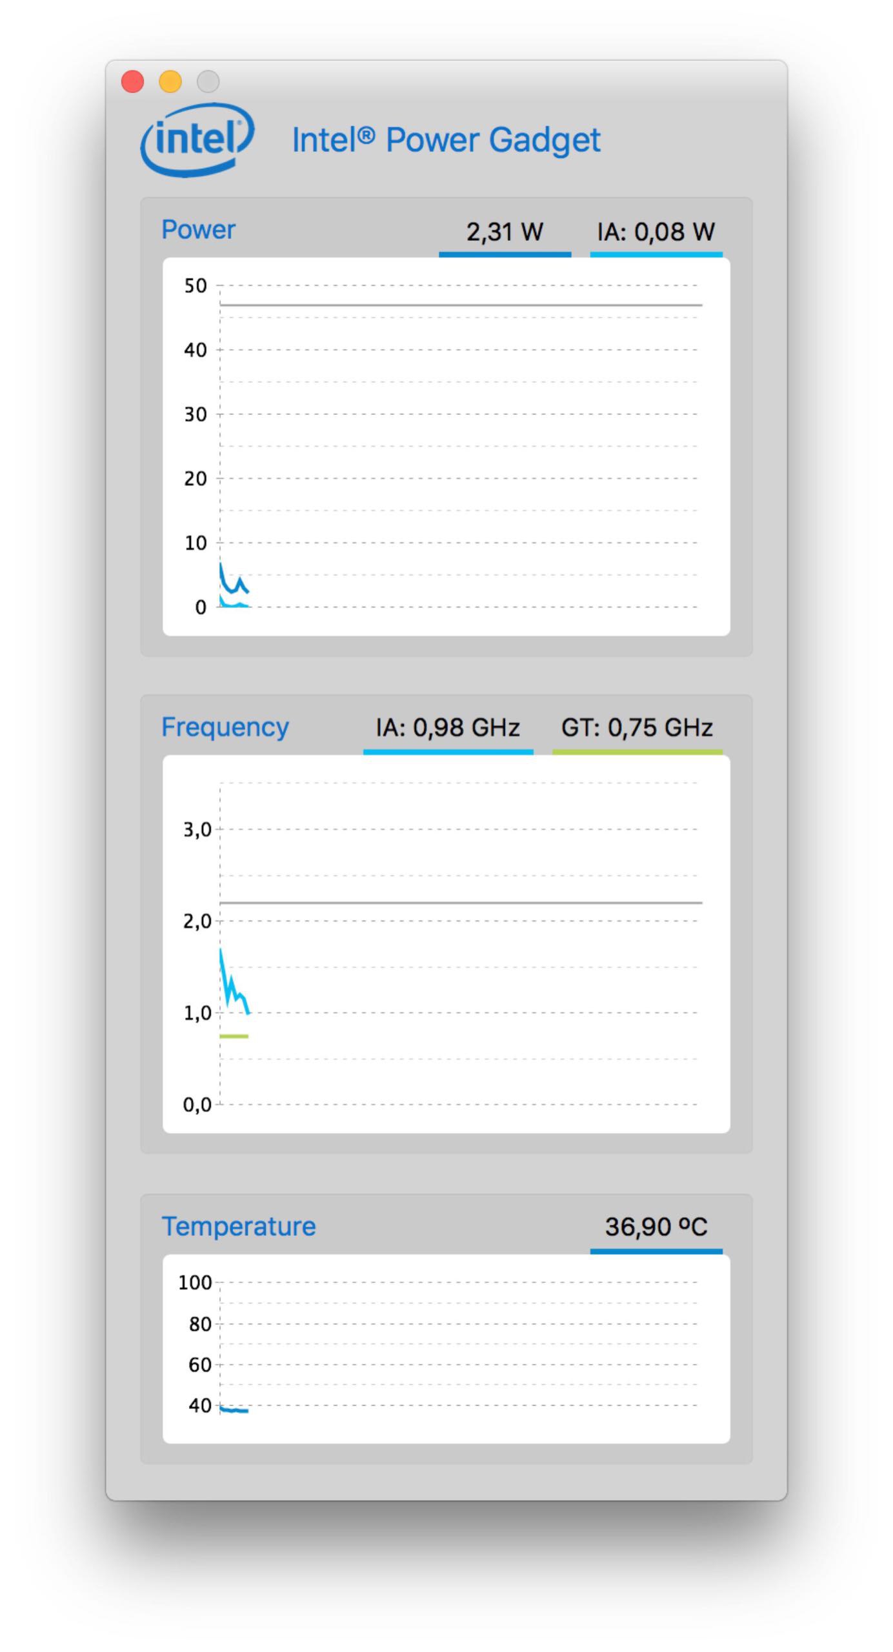
Task: Click the GT: 0,75 GHz frequency readout
Action: [637, 727]
